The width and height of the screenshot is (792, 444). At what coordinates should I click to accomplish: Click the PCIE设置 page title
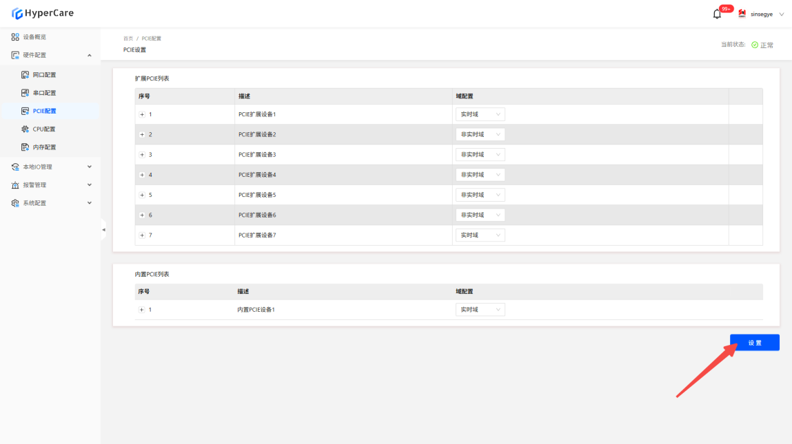coord(135,50)
